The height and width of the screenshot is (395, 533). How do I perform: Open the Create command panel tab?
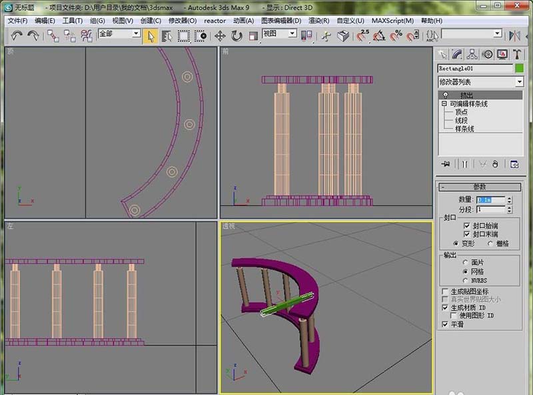click(442, 55)
